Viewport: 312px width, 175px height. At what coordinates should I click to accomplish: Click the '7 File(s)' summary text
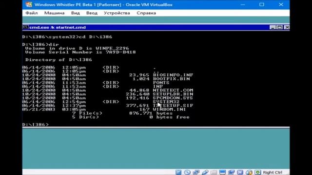[x=87, y=113]
